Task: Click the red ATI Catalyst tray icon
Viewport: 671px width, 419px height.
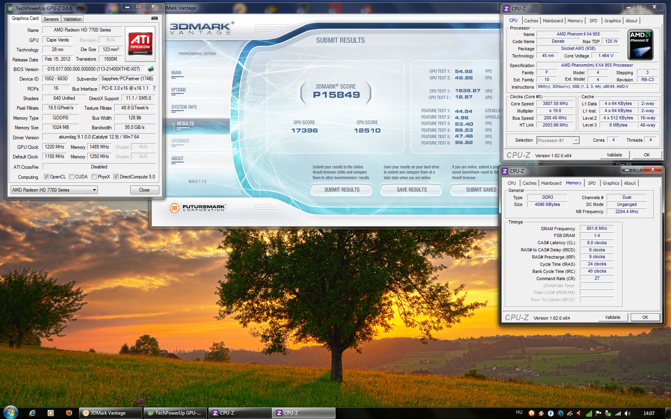Action: tap(570, 413)
